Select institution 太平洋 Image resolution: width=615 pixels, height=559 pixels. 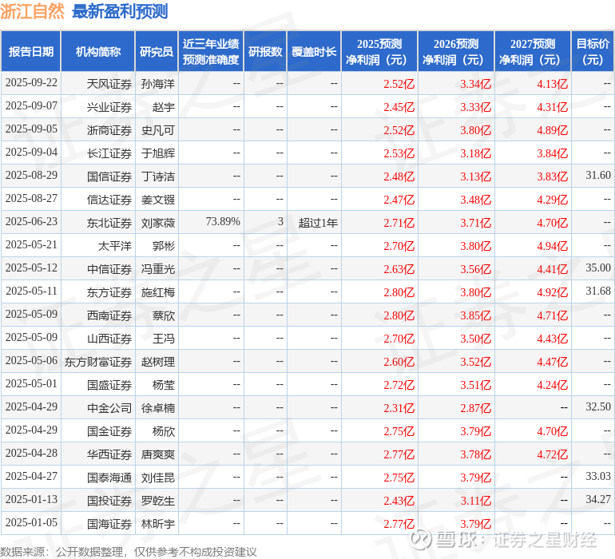(x=114, y=246)
